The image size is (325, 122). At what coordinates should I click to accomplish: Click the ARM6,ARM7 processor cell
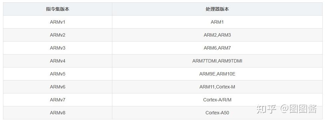(x=217, y=48)
